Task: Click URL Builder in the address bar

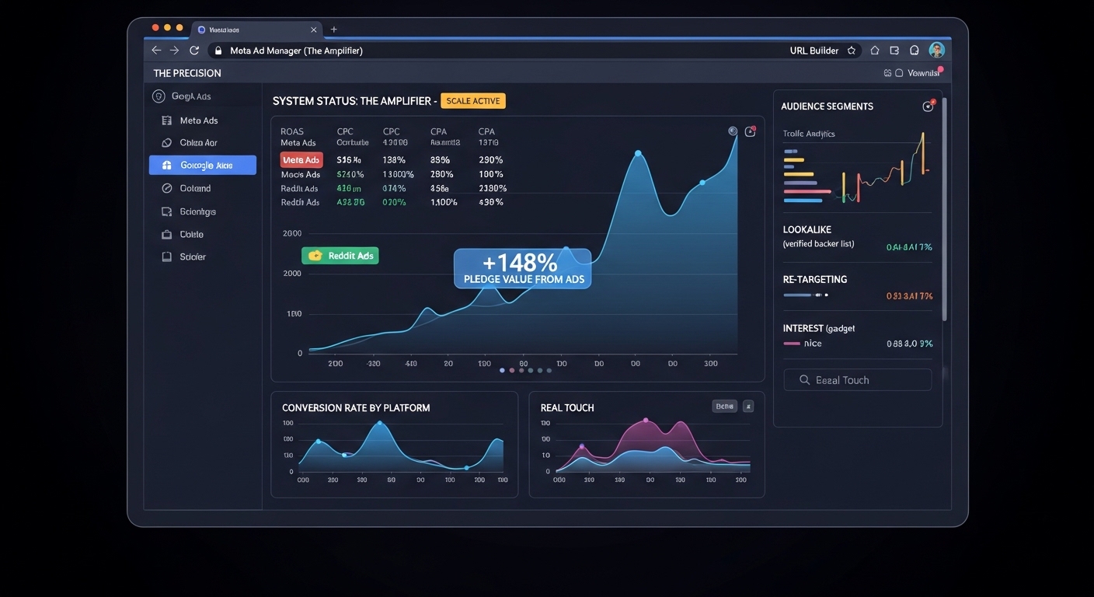Action: tap(814, 51)
